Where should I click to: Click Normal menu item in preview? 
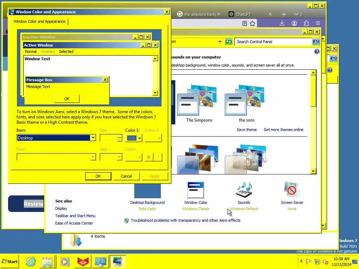31,51
